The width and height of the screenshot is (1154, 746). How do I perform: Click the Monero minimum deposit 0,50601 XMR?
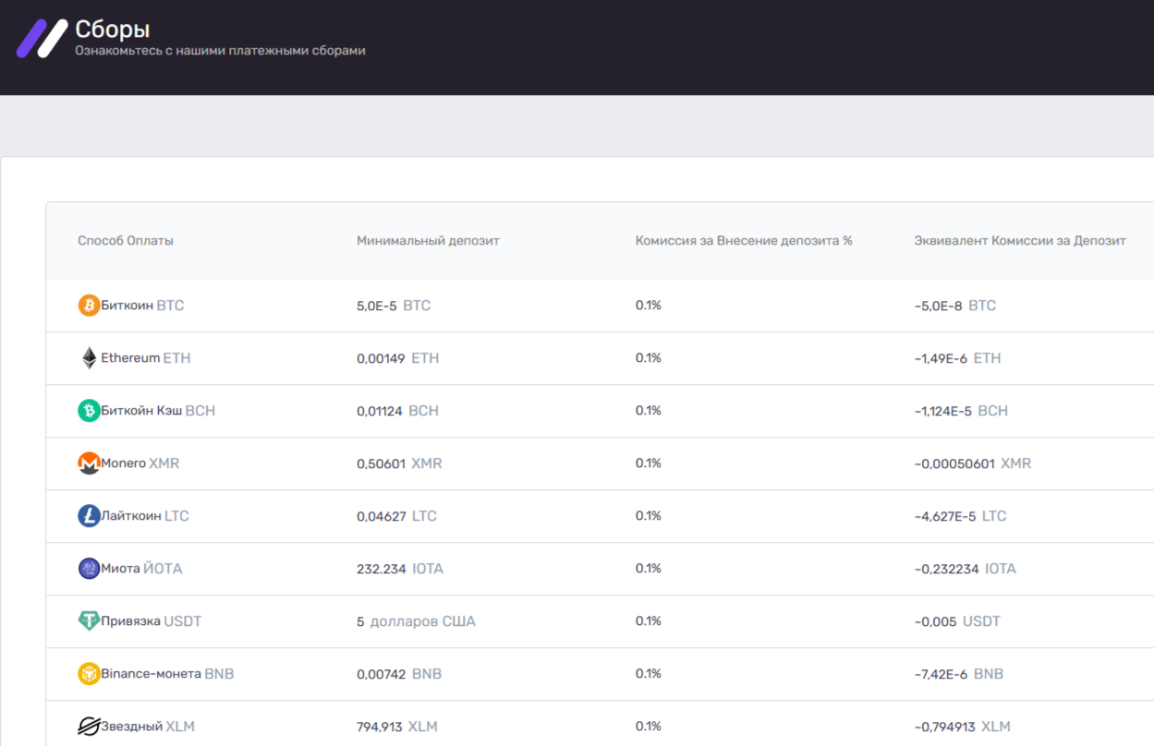tap(399, 463)
